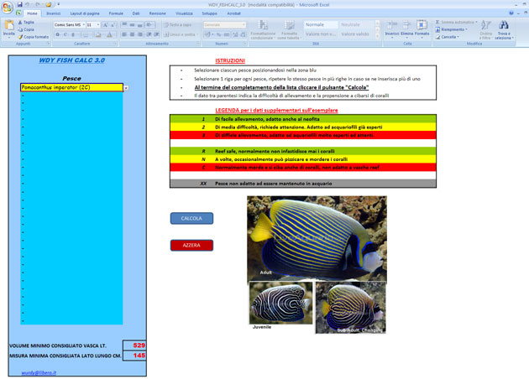Open the Pomacanthus imperator fish dropdown arrow

click(126, 88)
